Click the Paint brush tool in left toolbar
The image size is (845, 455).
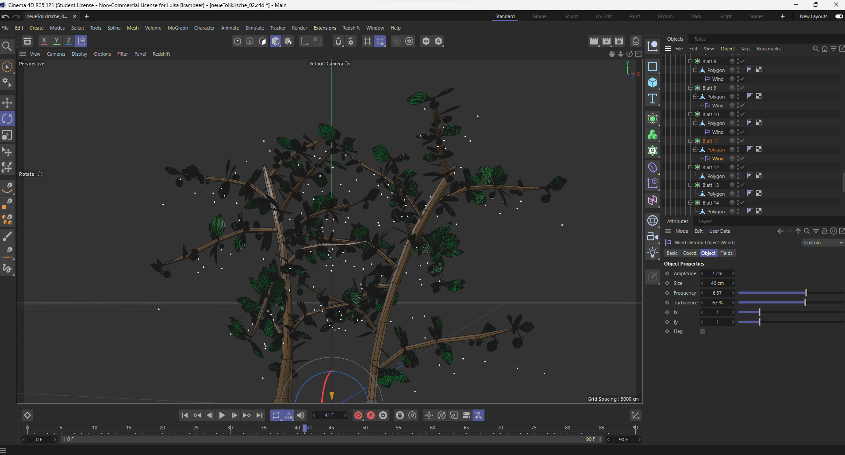(x=7, y=236)
